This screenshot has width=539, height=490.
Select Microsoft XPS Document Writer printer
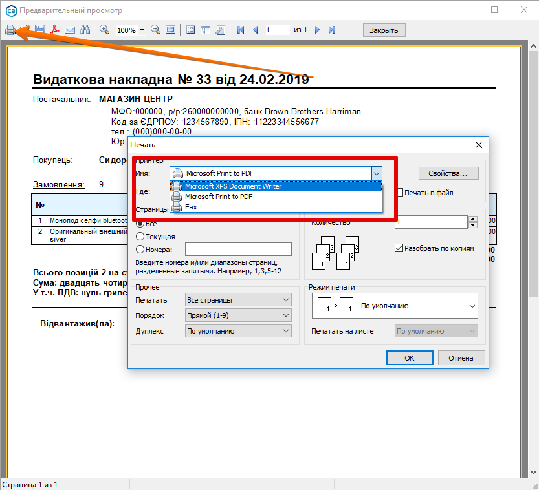(x=276, y=186)
